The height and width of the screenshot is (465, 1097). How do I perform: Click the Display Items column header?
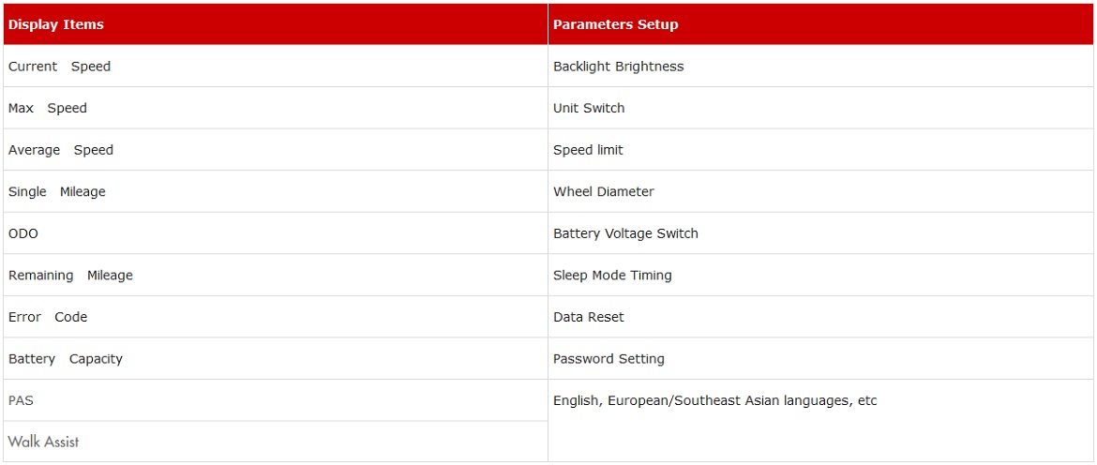276,24
